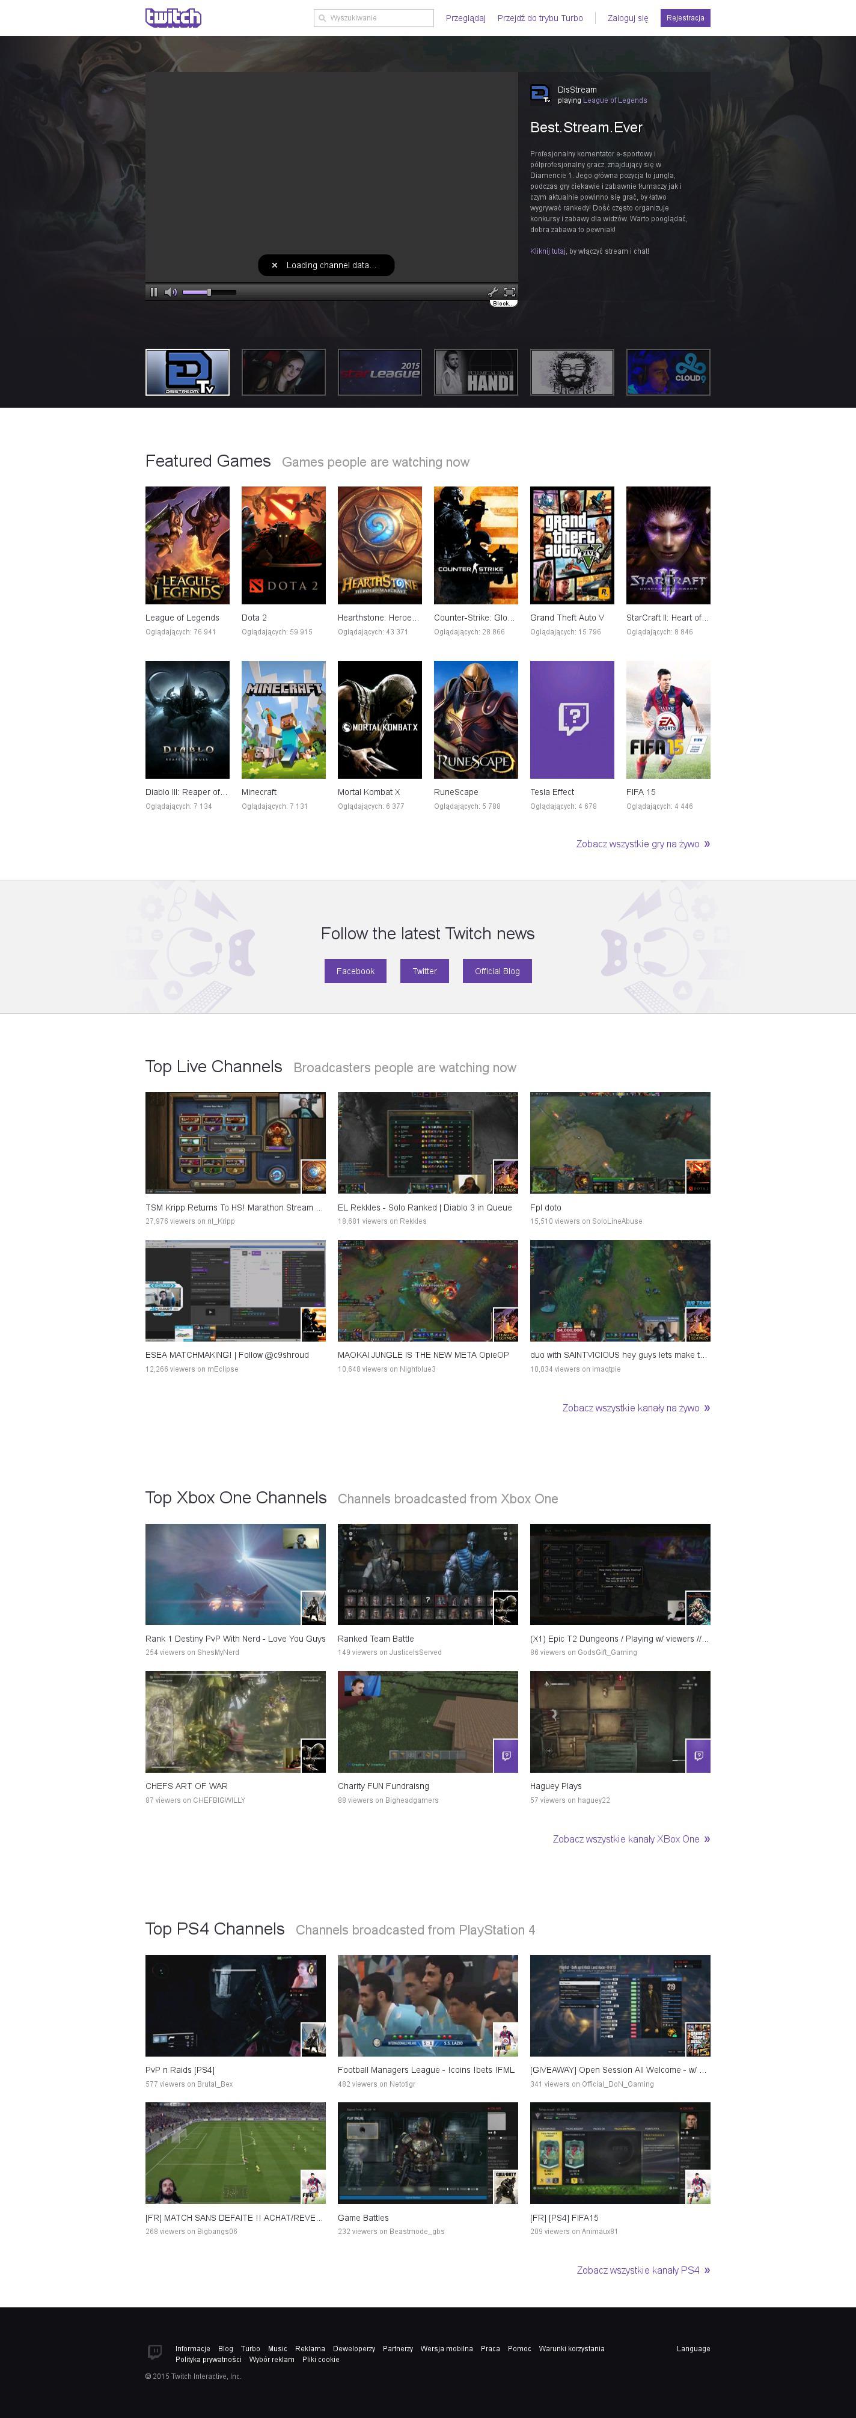Open the 'League of Legends' link under DisStream

coord(615,100)
